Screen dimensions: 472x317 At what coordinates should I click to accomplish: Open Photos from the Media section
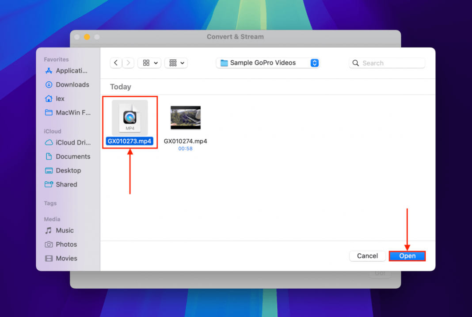click(65, 244)
